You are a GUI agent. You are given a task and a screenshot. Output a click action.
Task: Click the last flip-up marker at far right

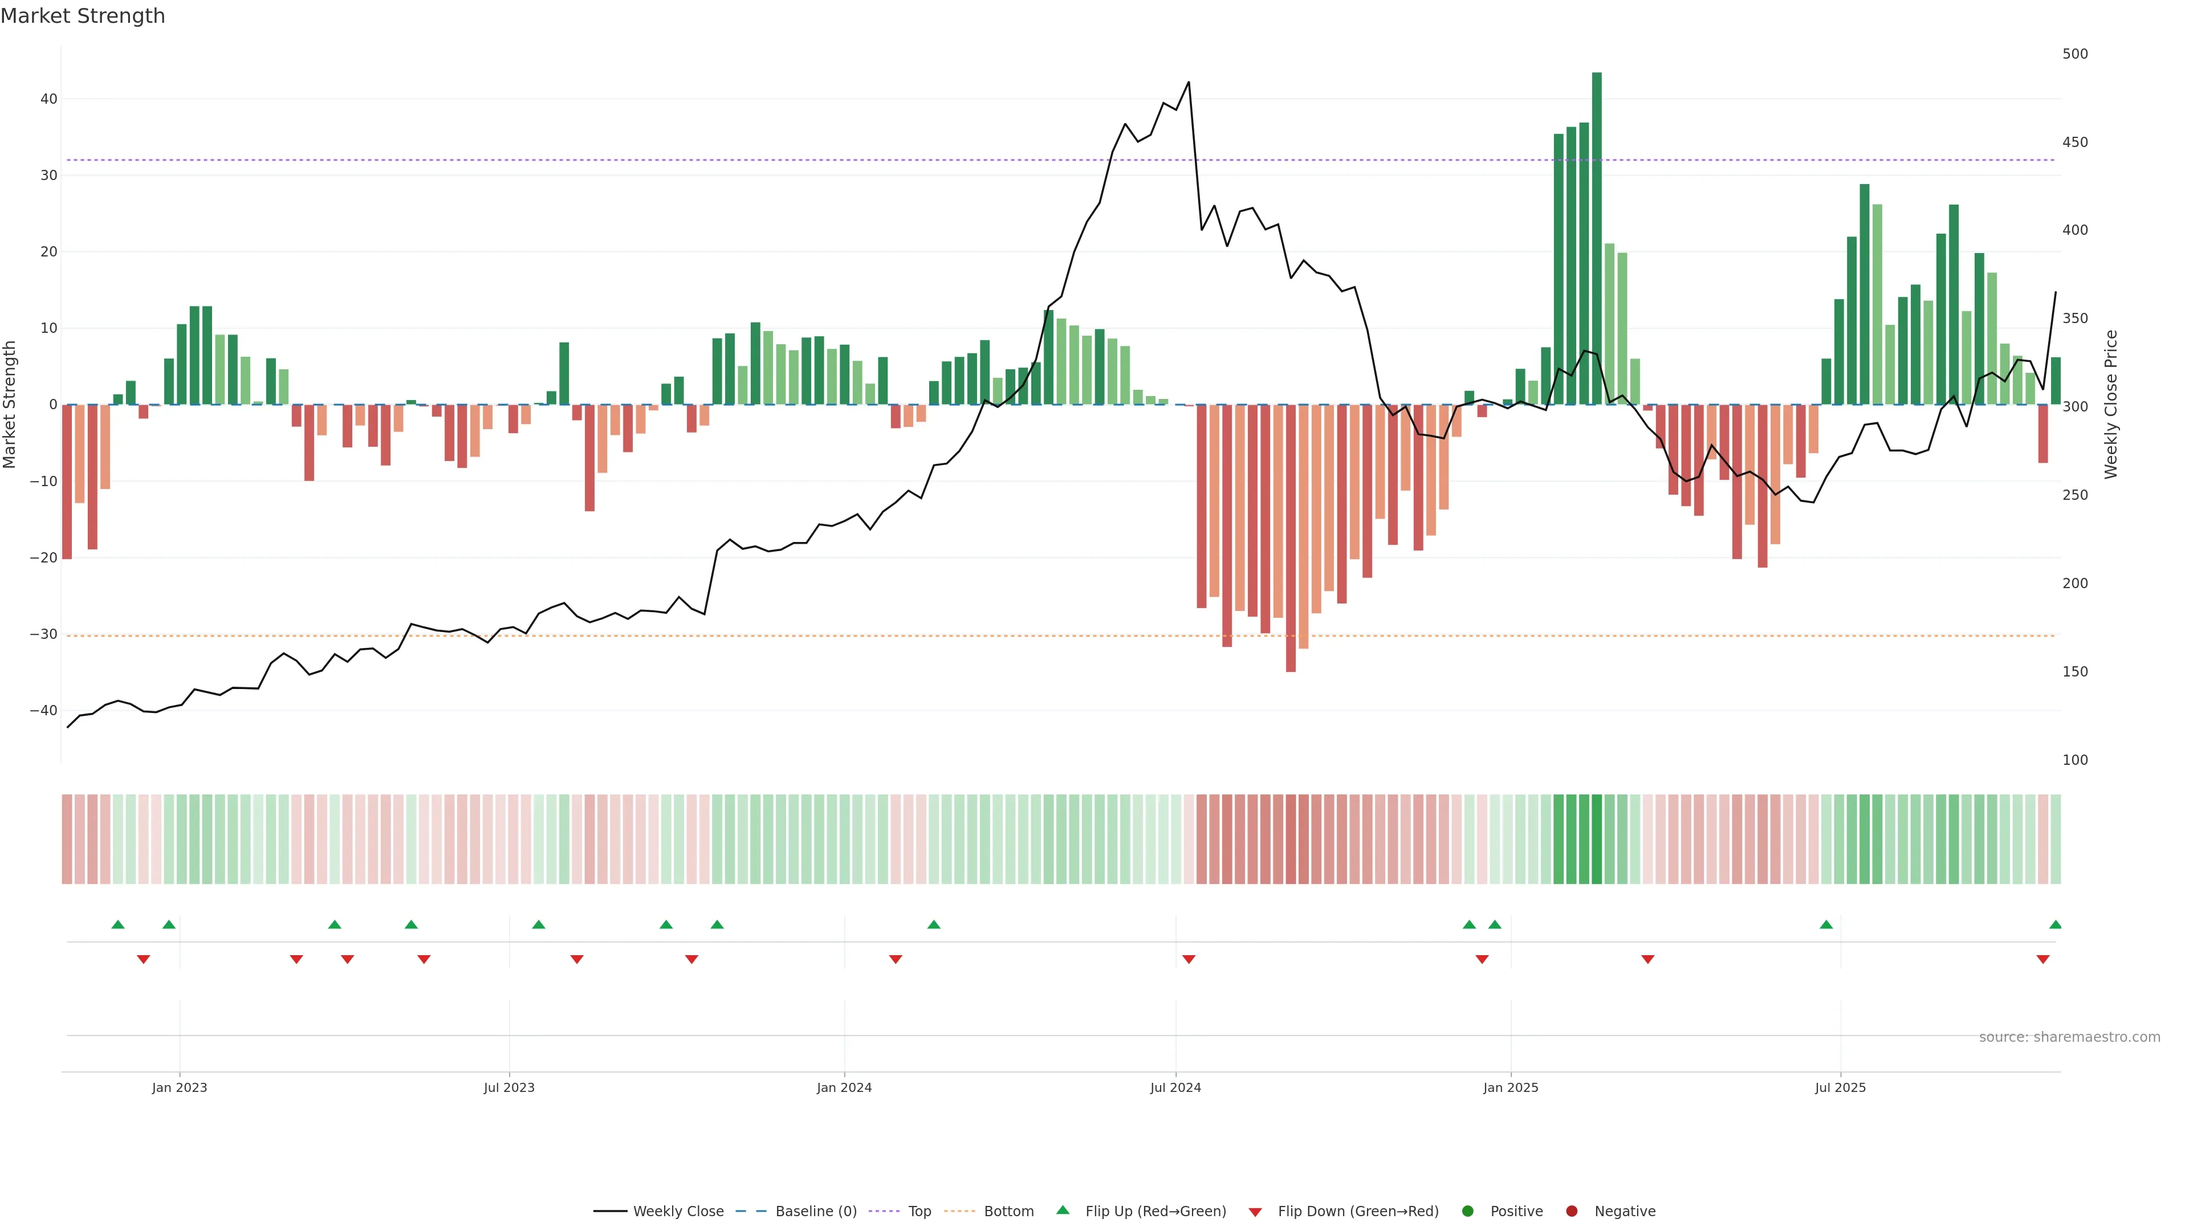[2054, 924]
